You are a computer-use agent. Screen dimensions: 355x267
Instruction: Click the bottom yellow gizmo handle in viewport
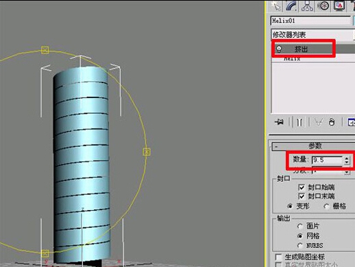(x=45, y=253)
